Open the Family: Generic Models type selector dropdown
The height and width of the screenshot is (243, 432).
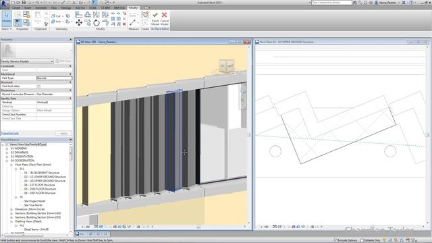tap(27, 61)
